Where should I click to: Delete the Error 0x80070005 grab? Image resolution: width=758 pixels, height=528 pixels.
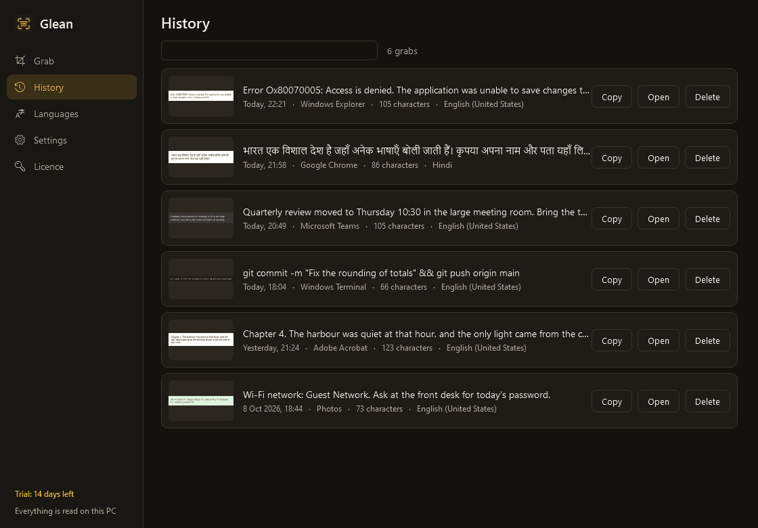pos(707,97)
